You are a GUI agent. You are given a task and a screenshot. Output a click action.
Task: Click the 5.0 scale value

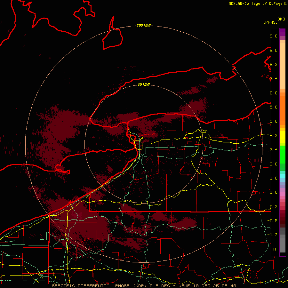[x=274, y=121]
